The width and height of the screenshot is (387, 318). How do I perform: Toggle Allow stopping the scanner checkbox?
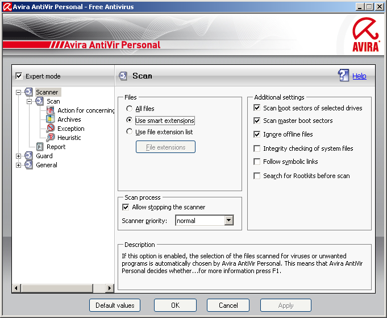point(126,207)
